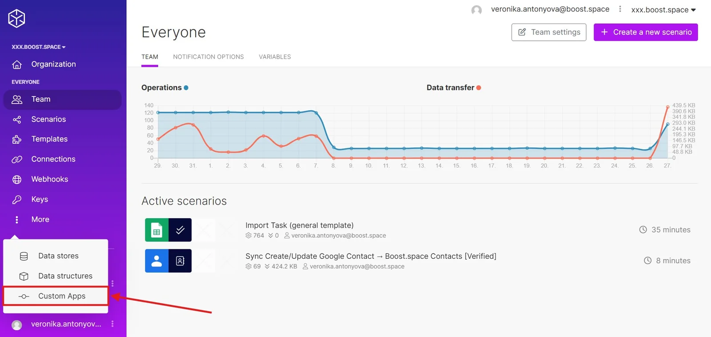711x337 pixels.
Task: Open Keys using the key icon
Action: pos(17,199)
